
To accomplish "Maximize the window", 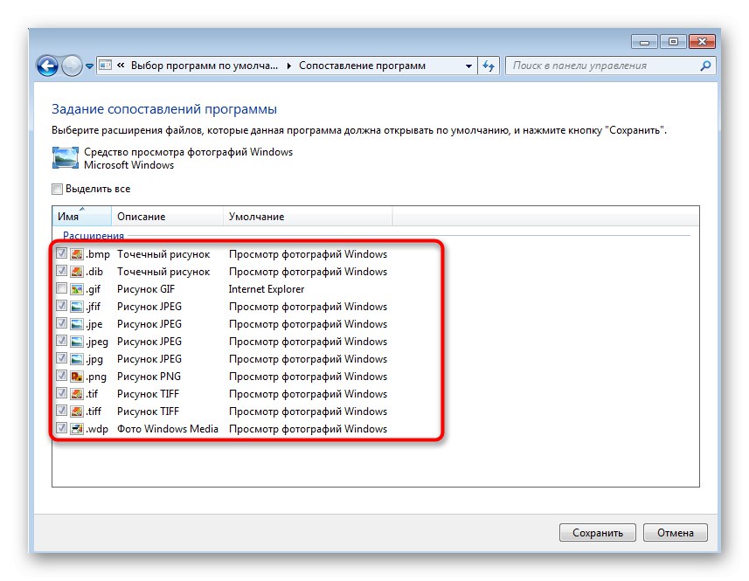I will (673, 42).
